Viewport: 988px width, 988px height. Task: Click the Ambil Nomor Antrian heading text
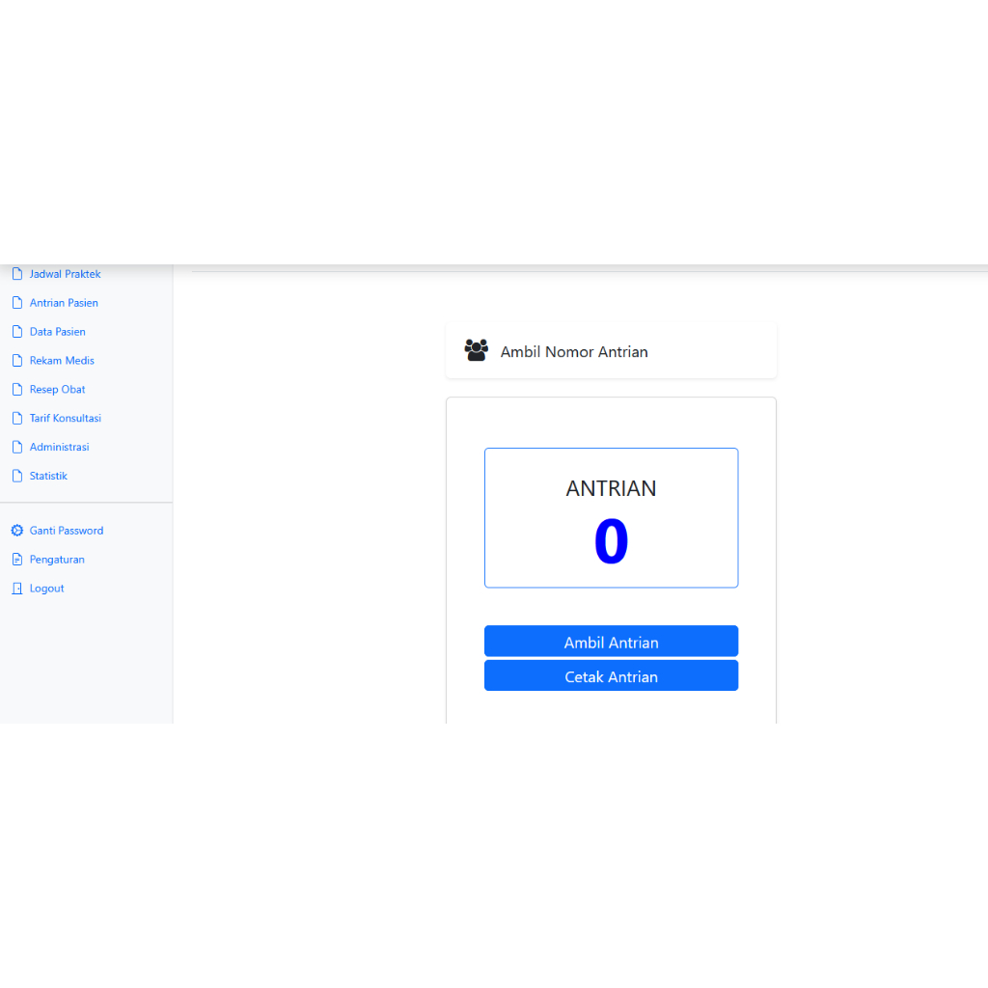[574, 351]
